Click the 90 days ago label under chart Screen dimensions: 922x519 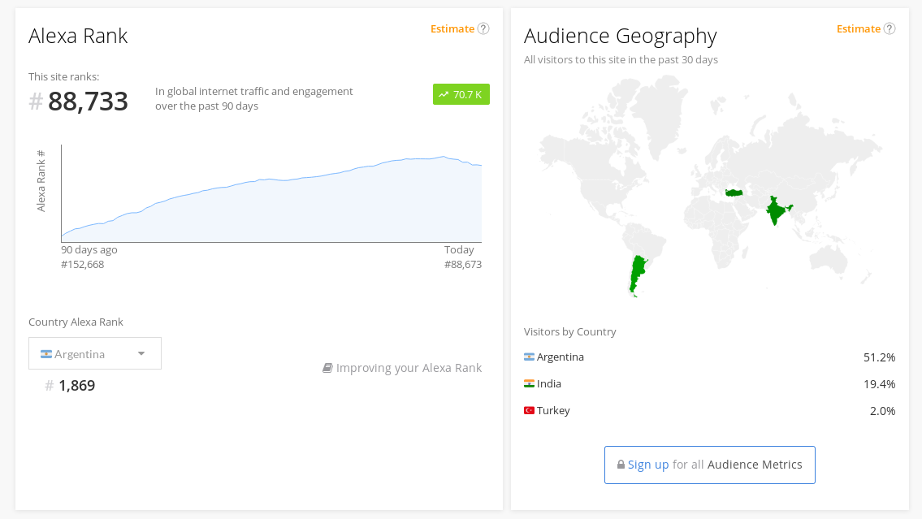[89, 250]
